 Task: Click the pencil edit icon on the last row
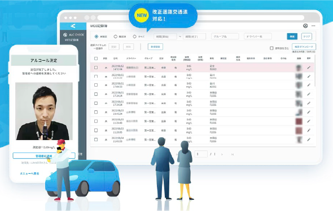pos(309,140)
